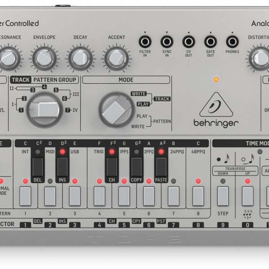Click the SYNC IN jack socket
Screen dimensions: 269x269
(167, 42)
